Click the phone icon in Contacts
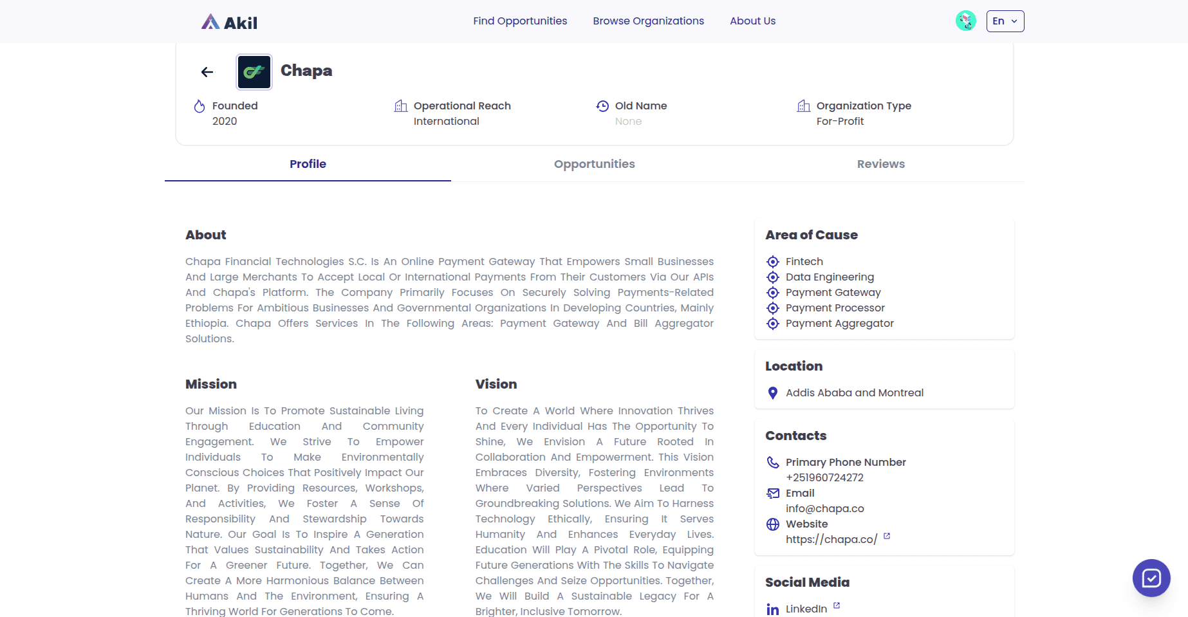This screenshot has height=617, width=1188. tap(773, 463)
